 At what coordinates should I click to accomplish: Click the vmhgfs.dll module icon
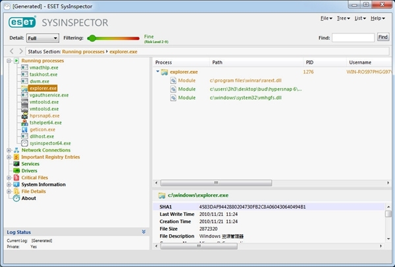tap(173, 98)
